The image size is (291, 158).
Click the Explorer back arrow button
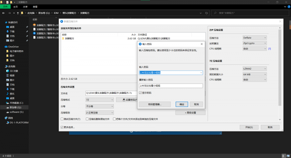[4, 13]
